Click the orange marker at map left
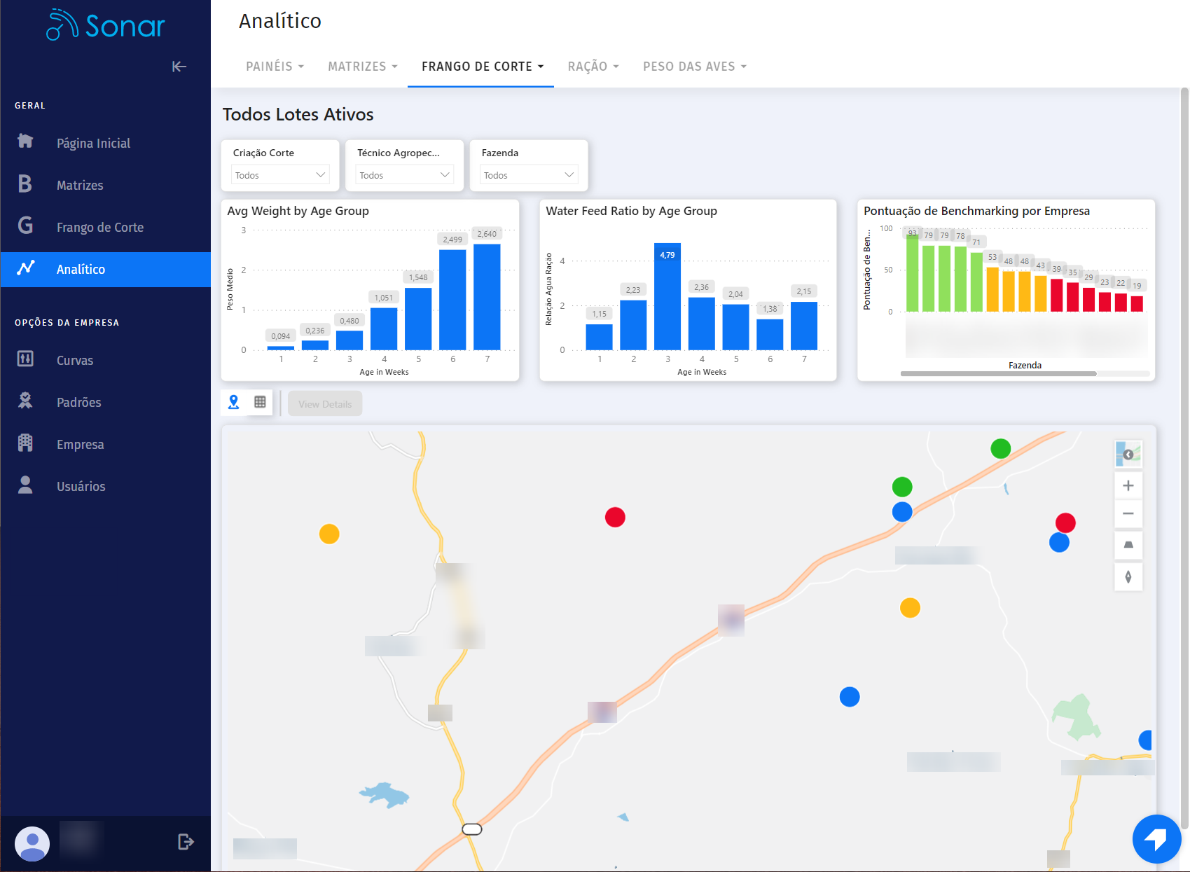Viewport: 1190px width, 872px height. click(x=329, y=534)
